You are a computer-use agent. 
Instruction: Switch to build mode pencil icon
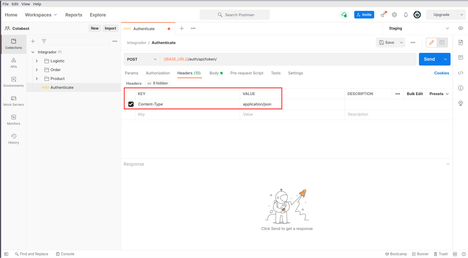point(432,42)
